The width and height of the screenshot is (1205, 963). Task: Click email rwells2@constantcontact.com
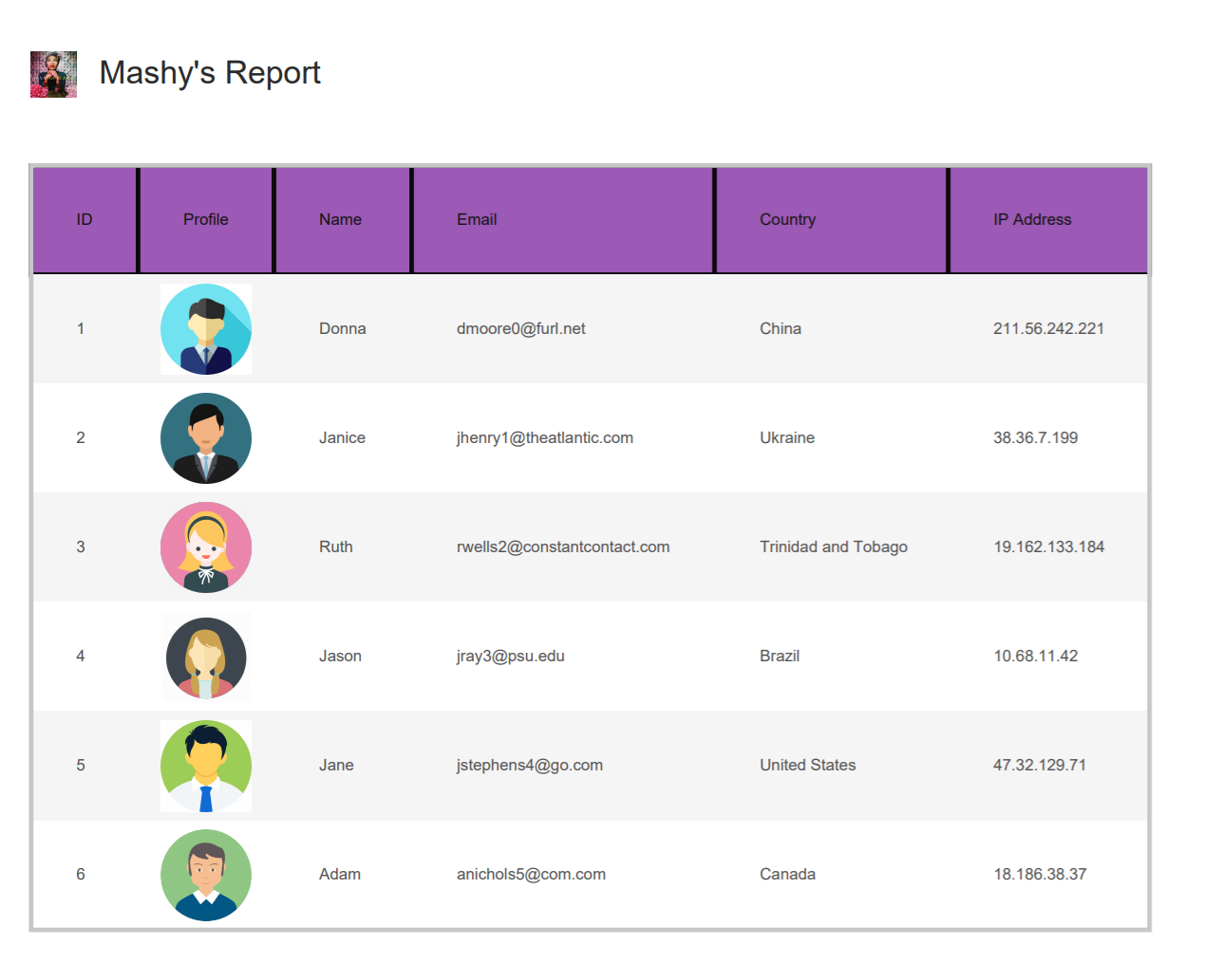click(x=563, y=547)
